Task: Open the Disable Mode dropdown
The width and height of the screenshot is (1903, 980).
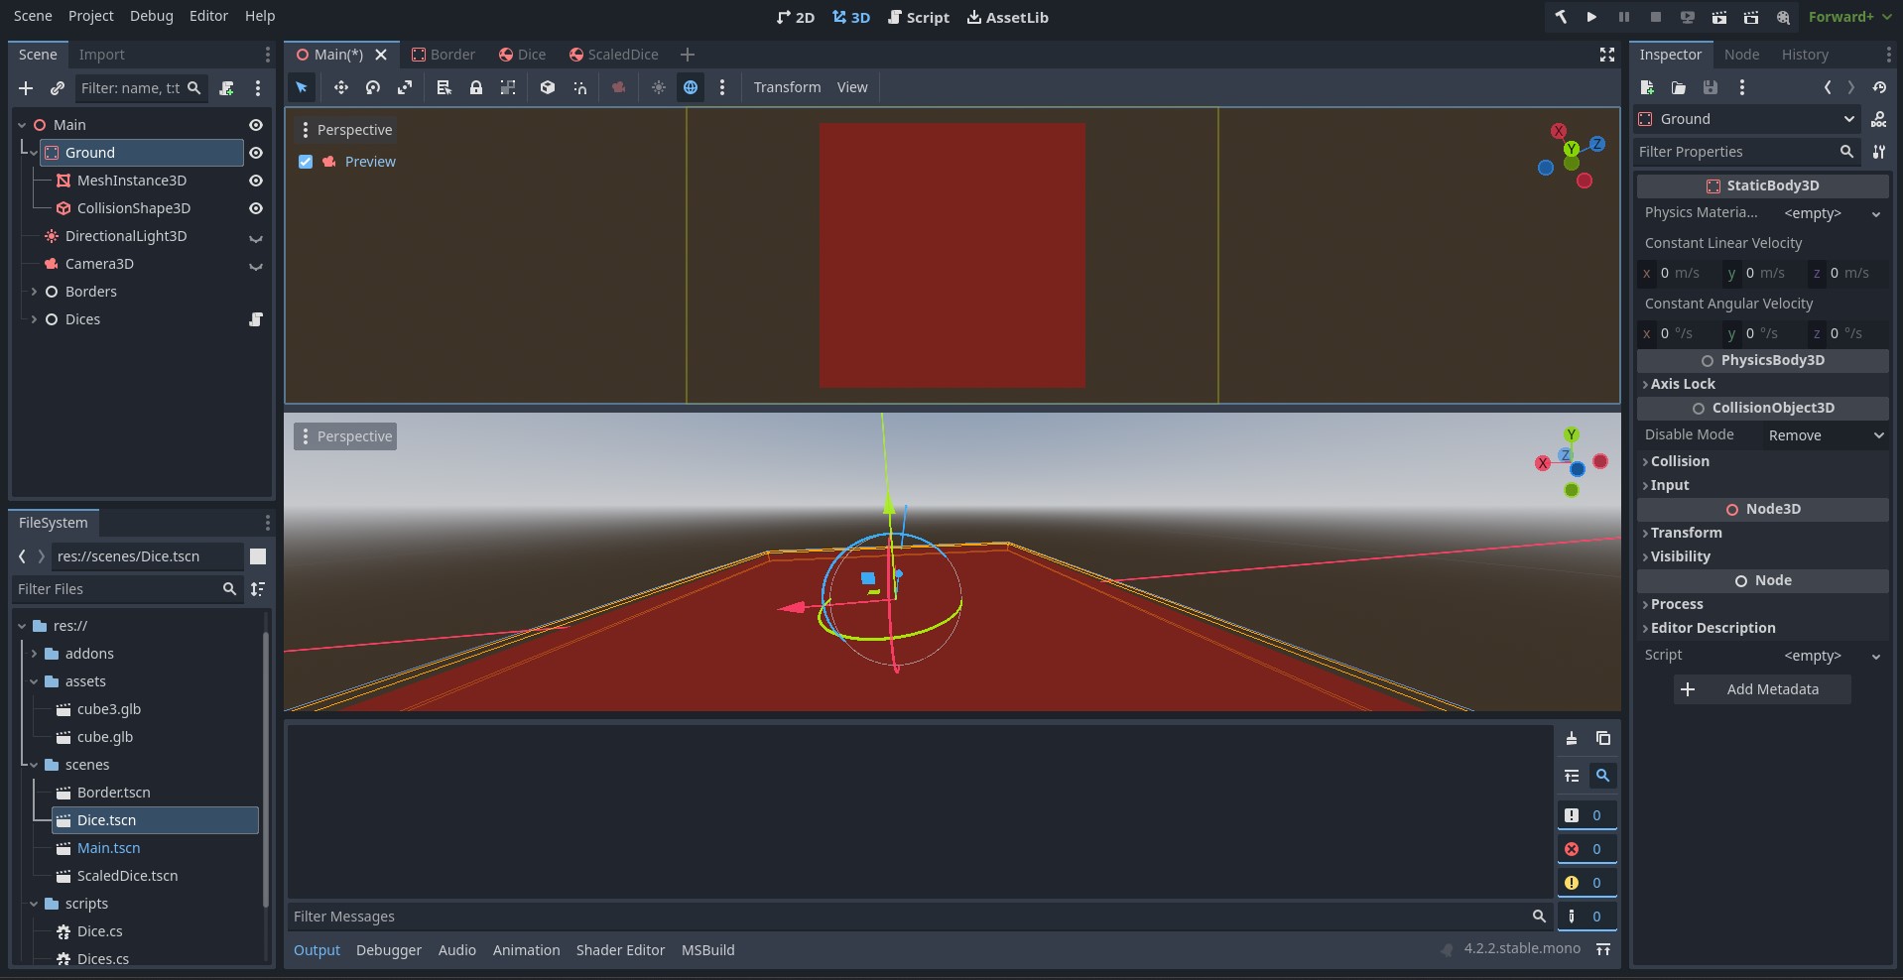Action: 1826,435
